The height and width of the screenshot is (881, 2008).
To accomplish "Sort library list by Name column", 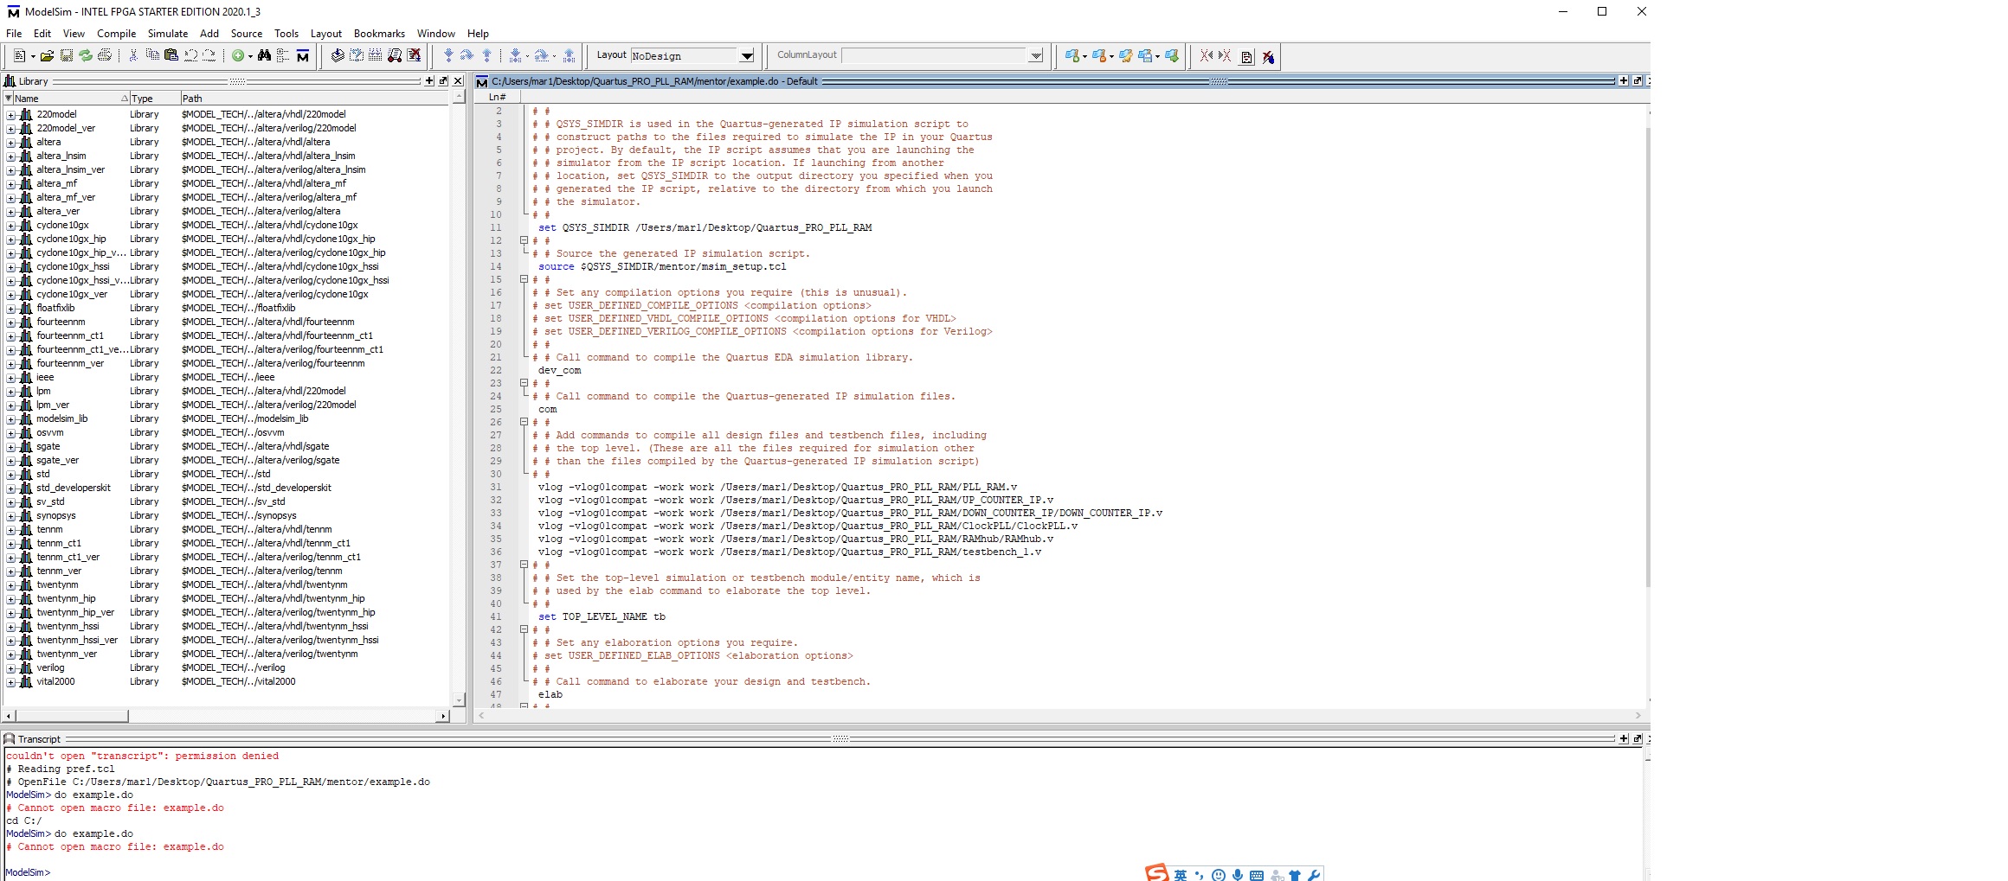I will point(71,99).
